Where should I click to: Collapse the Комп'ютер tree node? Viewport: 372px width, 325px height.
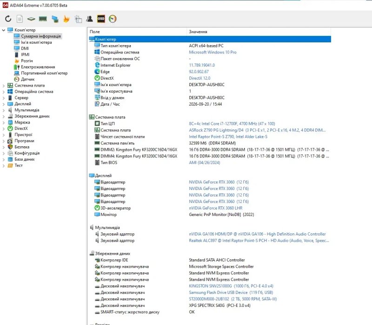click(4, 30)
